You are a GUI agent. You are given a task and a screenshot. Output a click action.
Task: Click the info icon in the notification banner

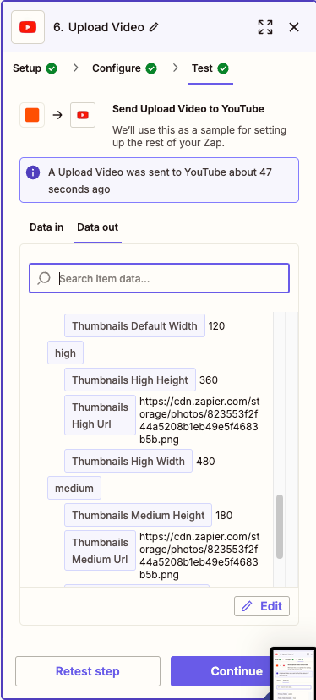[x=33, y=172]
